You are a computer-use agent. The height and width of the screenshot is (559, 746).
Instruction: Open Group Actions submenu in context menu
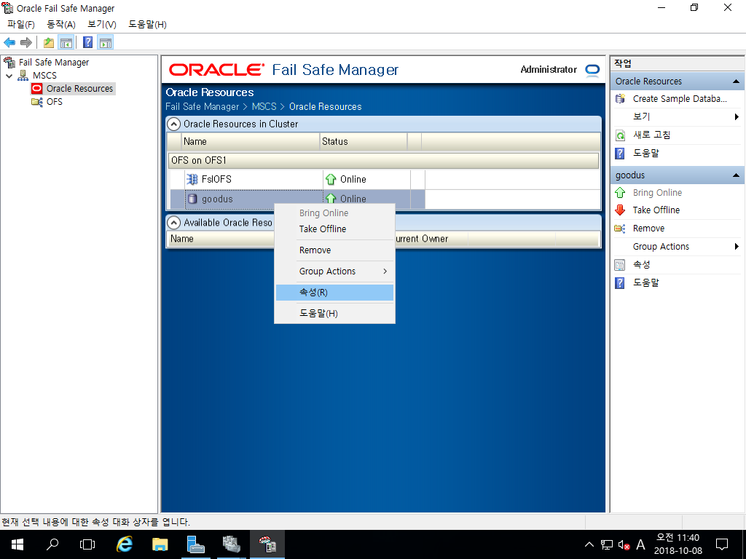click(334, 271)
